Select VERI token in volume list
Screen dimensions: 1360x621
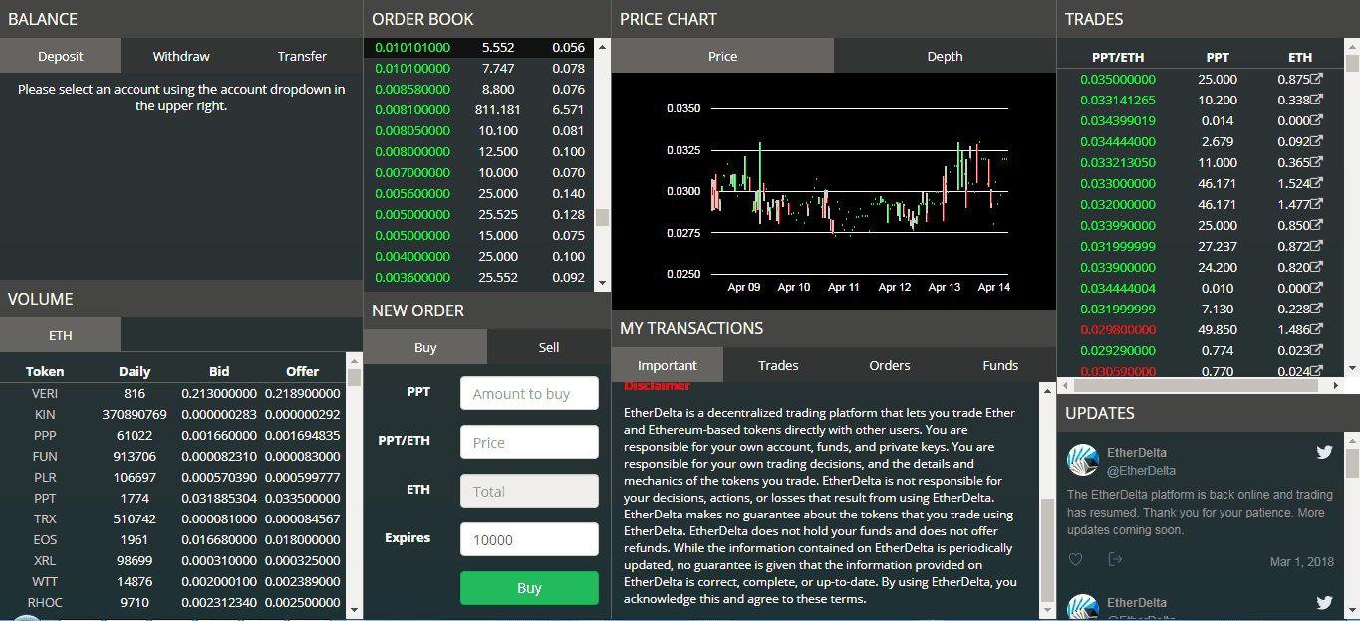45,393
